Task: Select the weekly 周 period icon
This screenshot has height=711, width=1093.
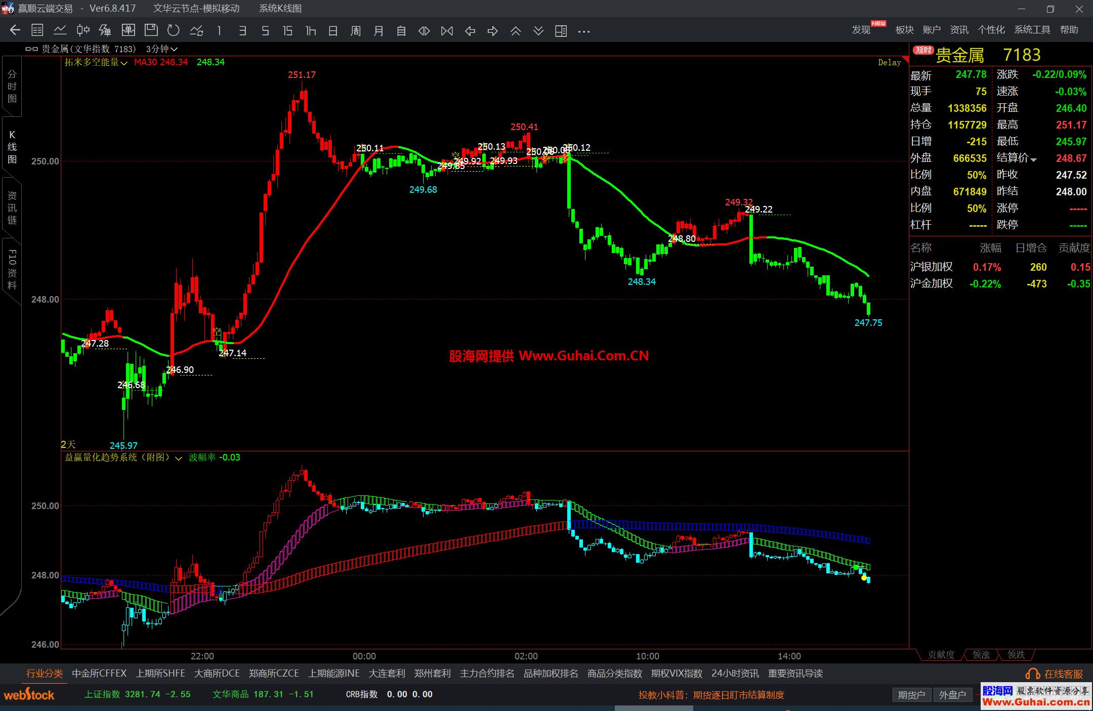Action: tap(356, 31)
